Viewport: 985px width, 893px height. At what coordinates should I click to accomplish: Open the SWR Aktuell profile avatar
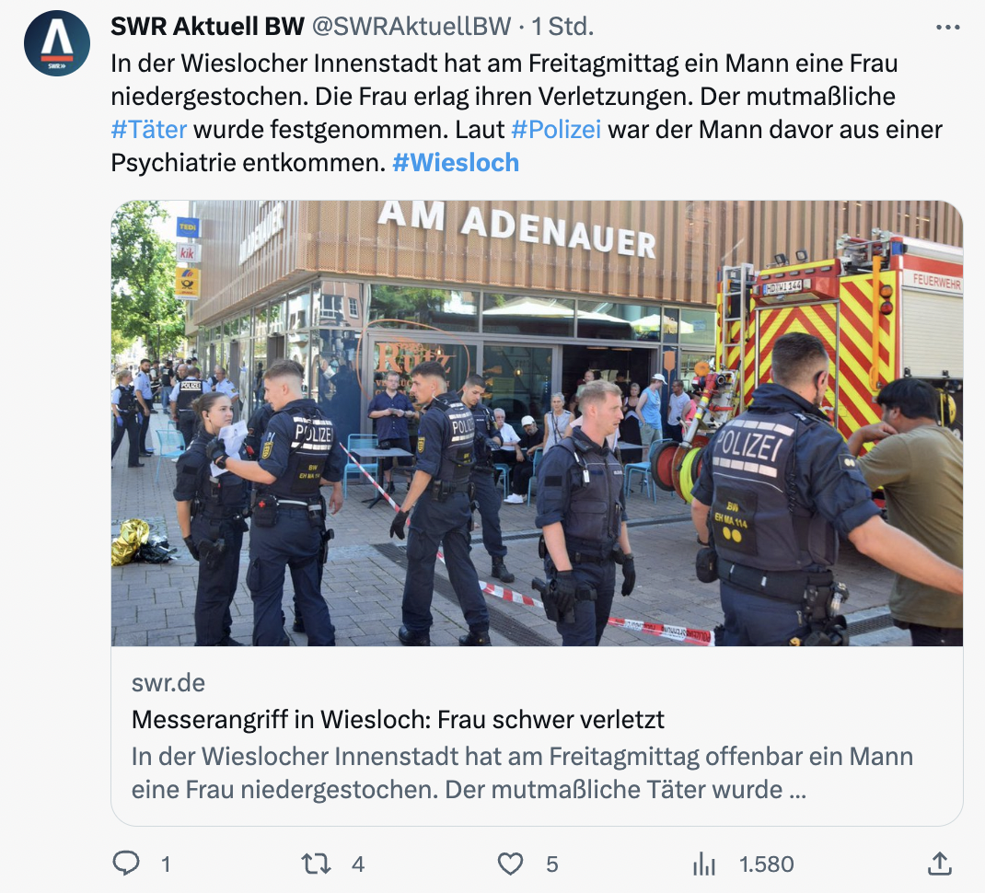point(57,43)
